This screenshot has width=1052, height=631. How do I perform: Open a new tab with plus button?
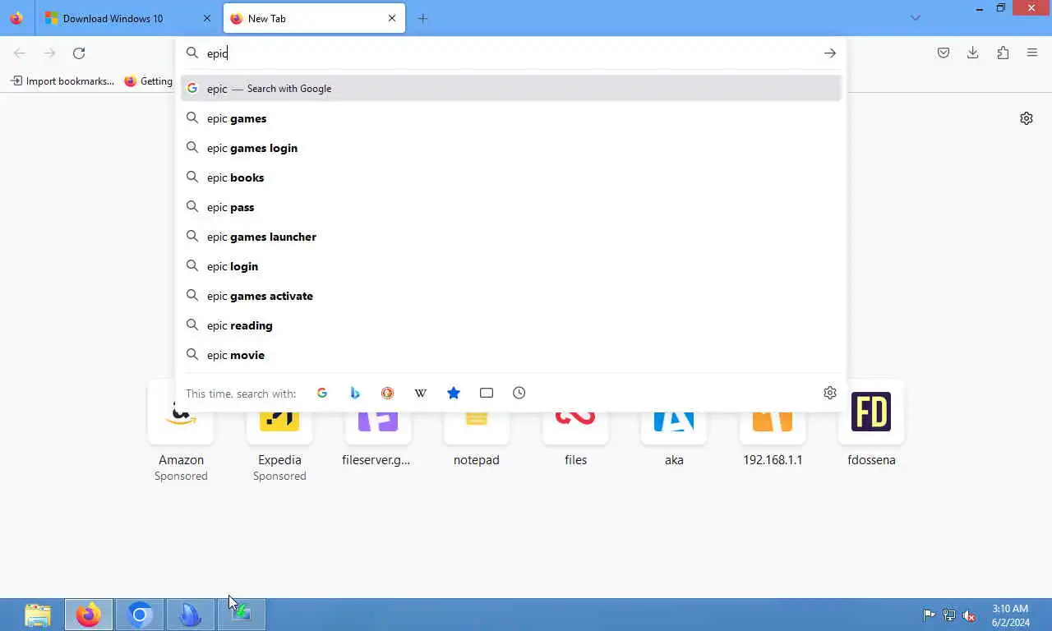coord(422,18)
